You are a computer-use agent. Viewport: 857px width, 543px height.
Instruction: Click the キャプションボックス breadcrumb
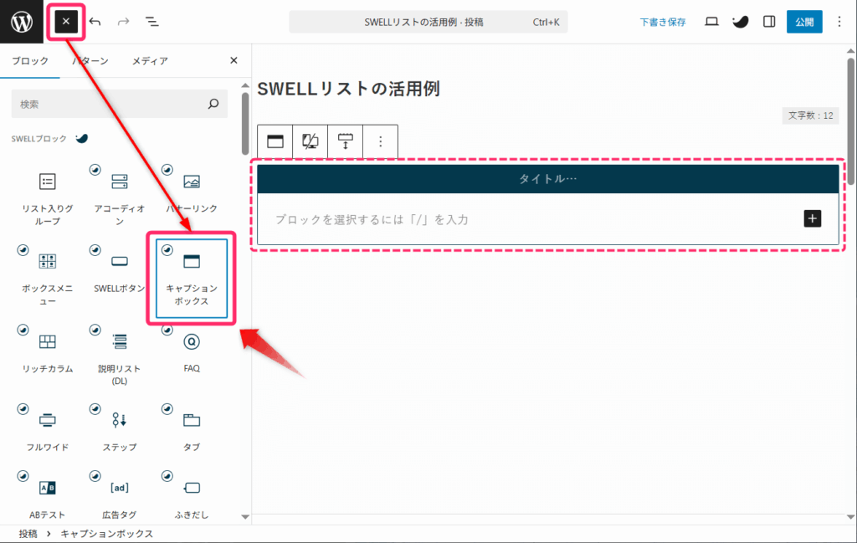[x=106, y=534]
